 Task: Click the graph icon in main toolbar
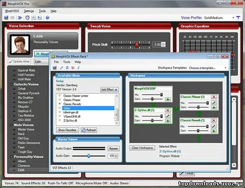(33, 18)
